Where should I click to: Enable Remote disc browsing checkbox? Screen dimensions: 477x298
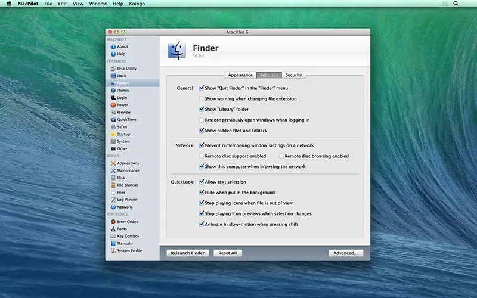click(281, 156)
